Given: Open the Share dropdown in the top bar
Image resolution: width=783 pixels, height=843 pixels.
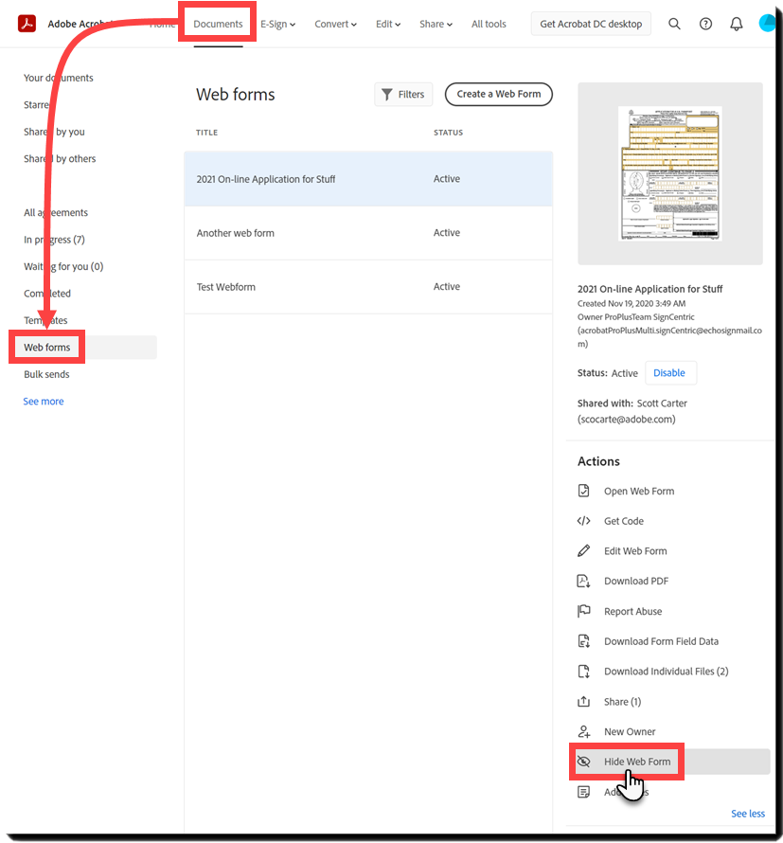Looking at the screenshot, I should click(436, 24).
